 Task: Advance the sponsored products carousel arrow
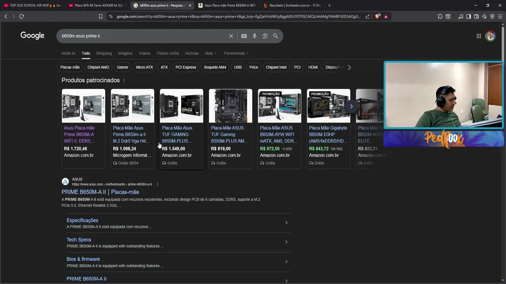tap(351, 106)
